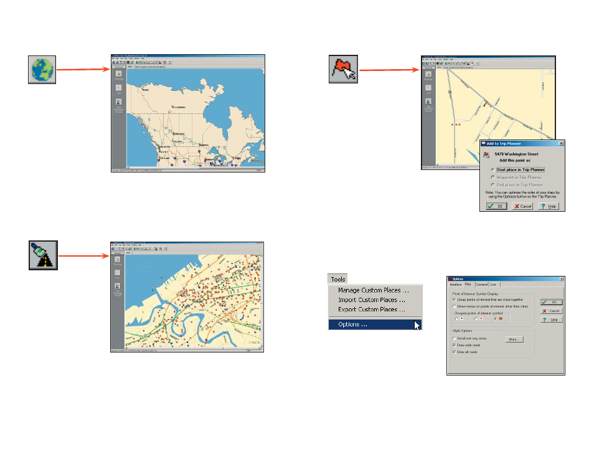This screenshot has height=459, width=594.
Task: Open Data Download Wizard in city map window
Action: 118,290
